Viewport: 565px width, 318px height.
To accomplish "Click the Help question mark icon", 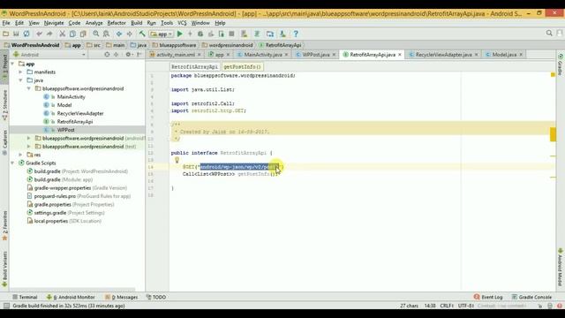I will (296, 34).
